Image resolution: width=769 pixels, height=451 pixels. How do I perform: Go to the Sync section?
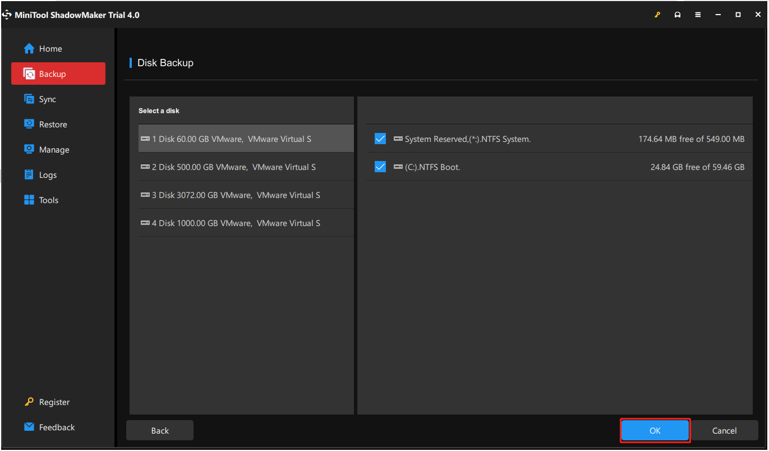point(58,99)
